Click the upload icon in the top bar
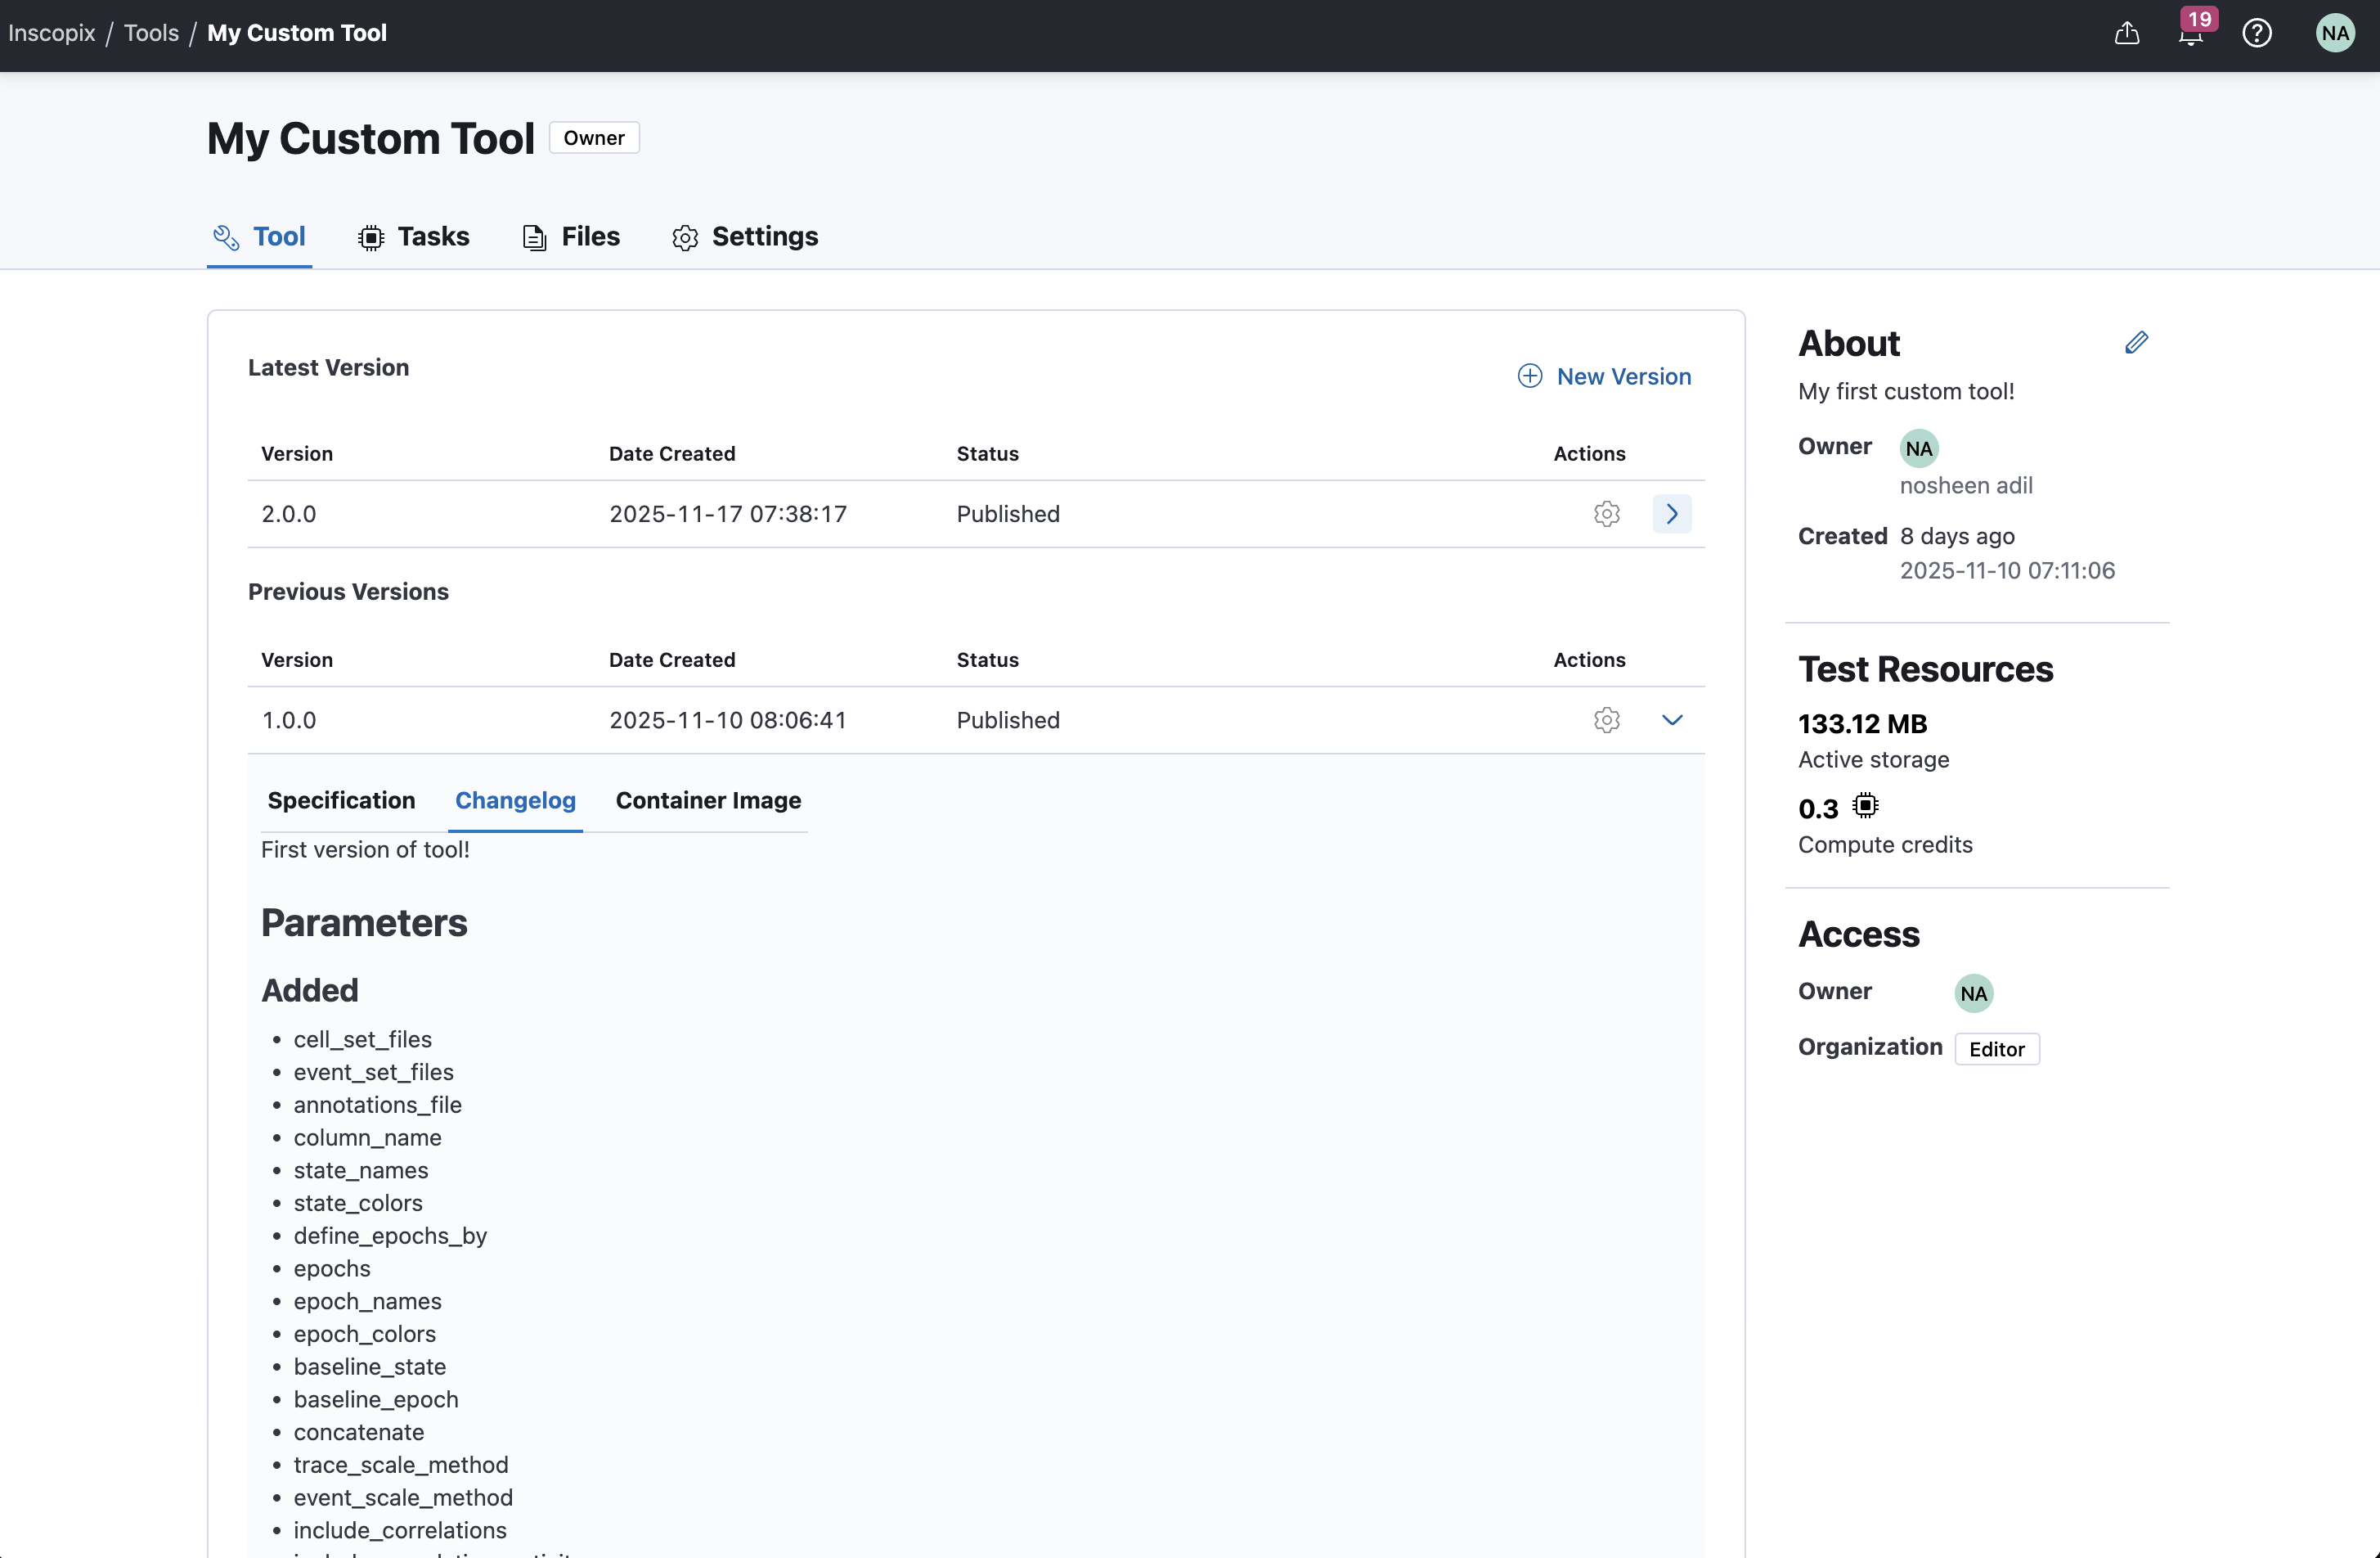The width and height of the screenshot is (2380, 1558). [x=2127, y=33]
